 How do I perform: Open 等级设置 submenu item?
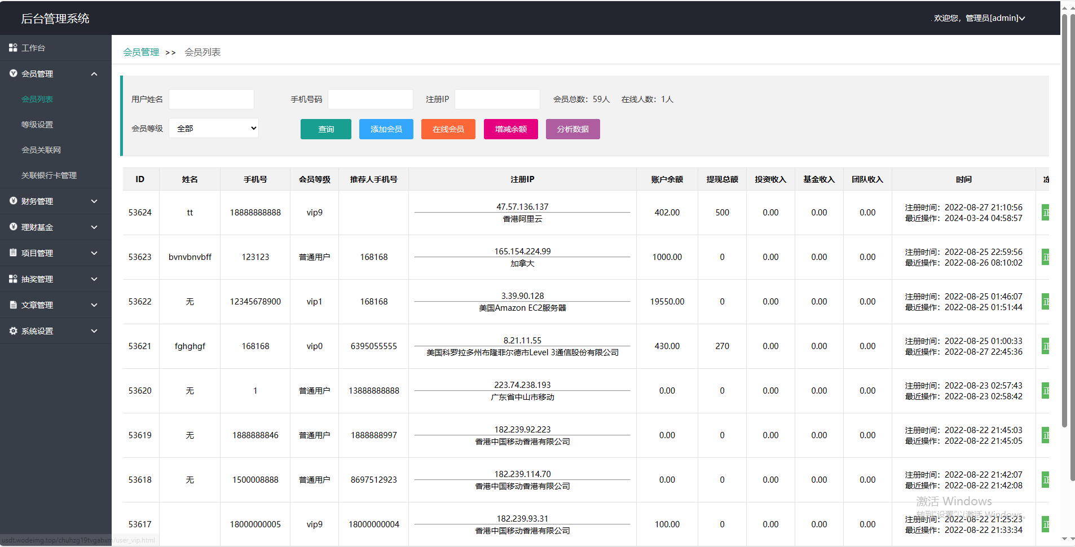click(37, 125)
